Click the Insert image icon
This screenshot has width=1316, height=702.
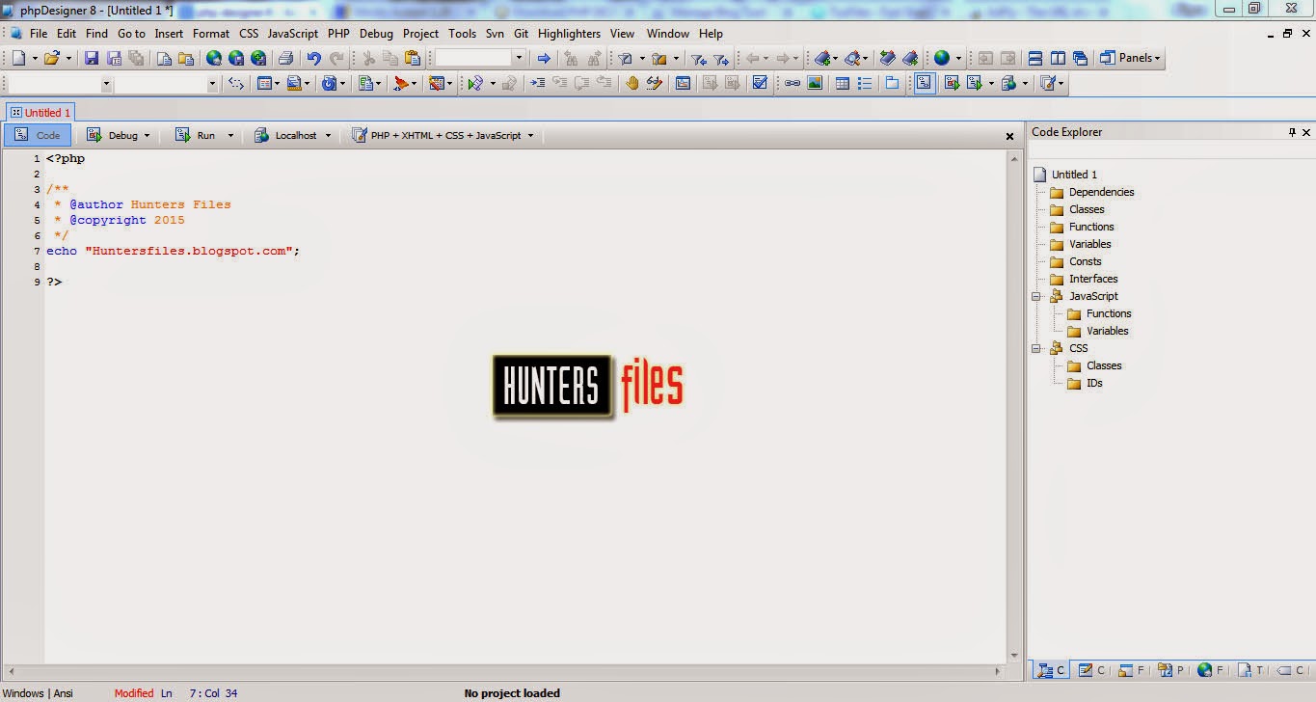point(815,83)
